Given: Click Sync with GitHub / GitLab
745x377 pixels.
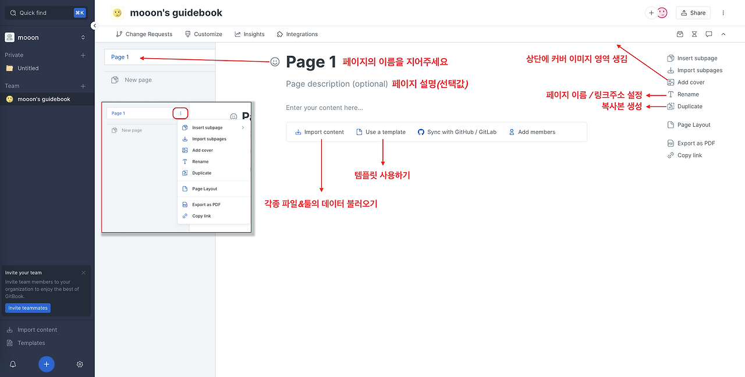Looking at the screenshot, I should point(457,132).
